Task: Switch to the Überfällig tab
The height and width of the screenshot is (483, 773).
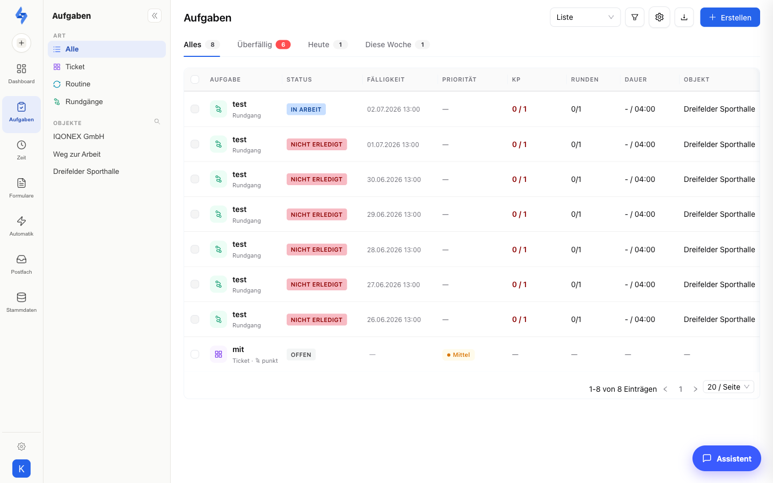Action: pos(264,45)
